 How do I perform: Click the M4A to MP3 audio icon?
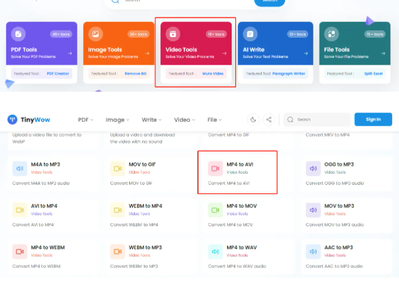click(20, 168)
